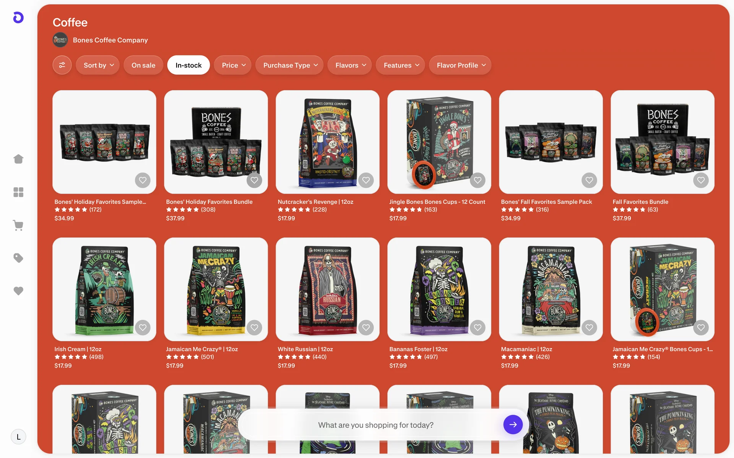Open the Macamaniac 12oz product image

pos(551,289)
